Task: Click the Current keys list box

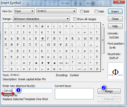Action: pos(74,94)
